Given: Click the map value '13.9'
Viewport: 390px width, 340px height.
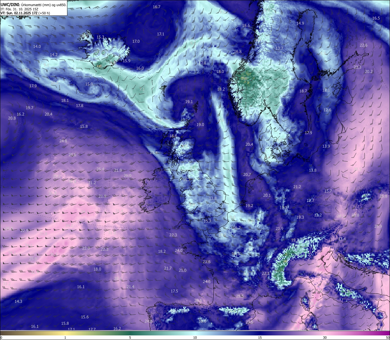Looking at the screenshot, I should 326,146.
